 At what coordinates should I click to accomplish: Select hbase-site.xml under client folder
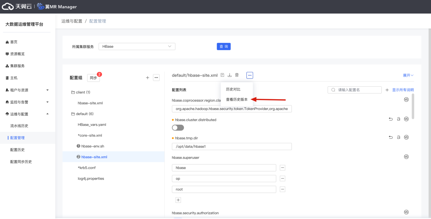pos(90,103)
